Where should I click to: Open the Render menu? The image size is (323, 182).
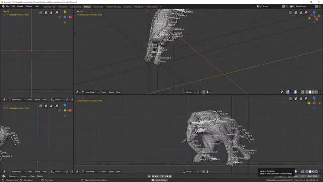tap(20, 6)
